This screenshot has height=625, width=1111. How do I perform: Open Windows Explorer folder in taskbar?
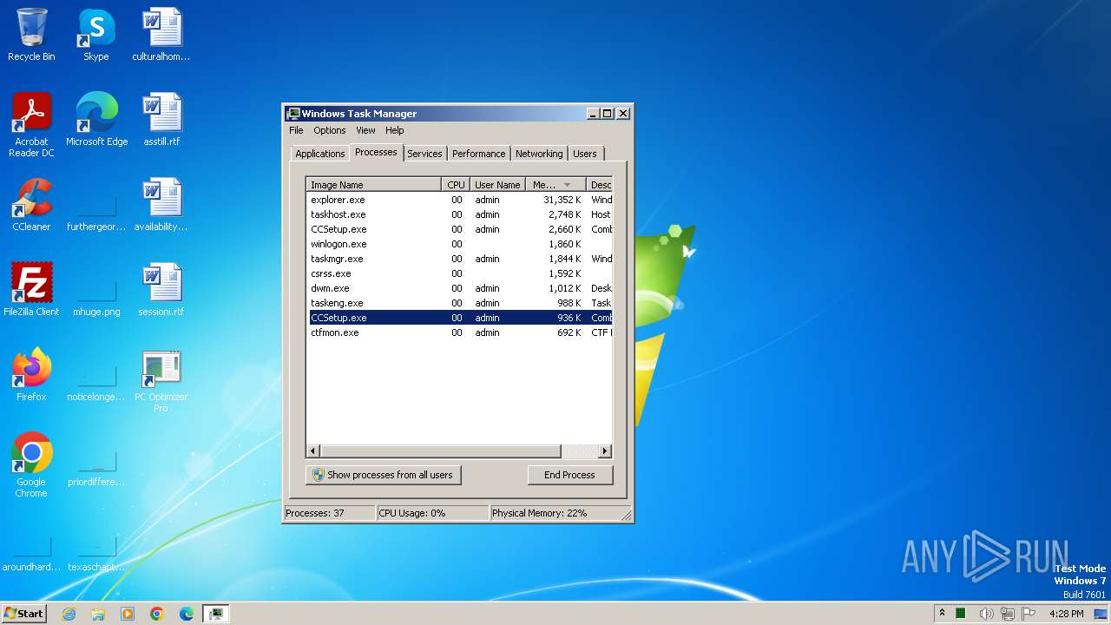(x=98, y=614)
